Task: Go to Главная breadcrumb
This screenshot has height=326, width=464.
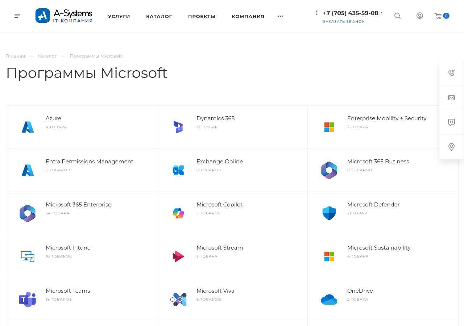Action: 15,56
